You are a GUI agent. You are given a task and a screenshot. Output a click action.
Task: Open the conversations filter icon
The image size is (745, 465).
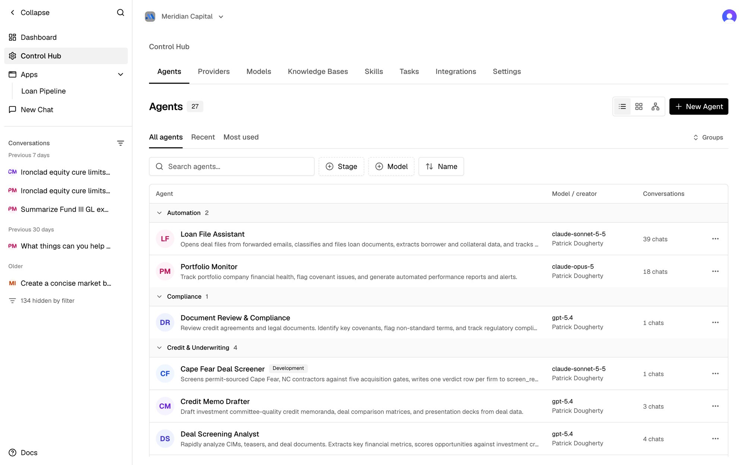(x=120, y=143)
